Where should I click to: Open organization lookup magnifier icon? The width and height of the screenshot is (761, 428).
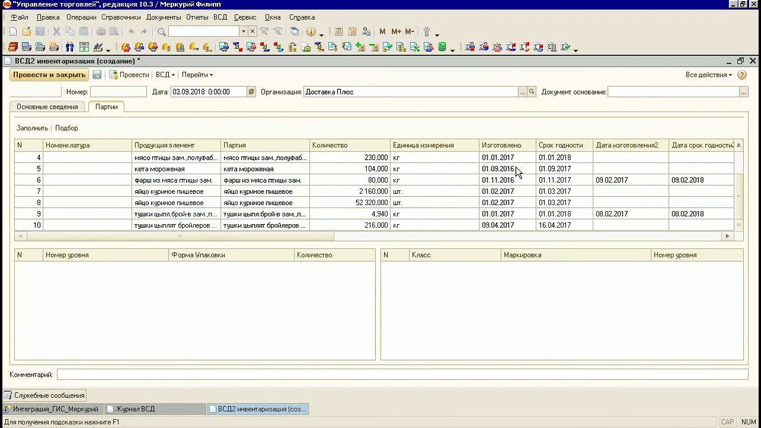[x=532, y=92]
